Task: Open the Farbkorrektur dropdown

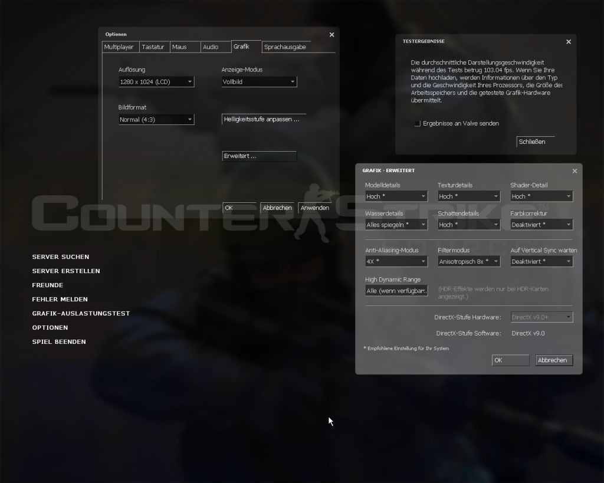Action: [541, 225]
